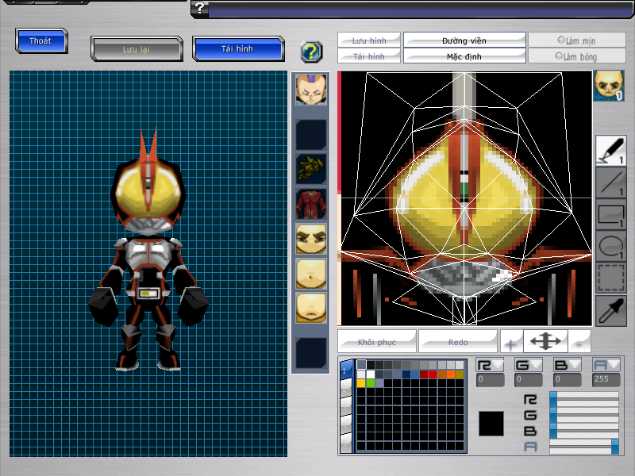Click the alpha value field showing 255
Viewport: 635px width, 476px height.
tap(606, 380)
